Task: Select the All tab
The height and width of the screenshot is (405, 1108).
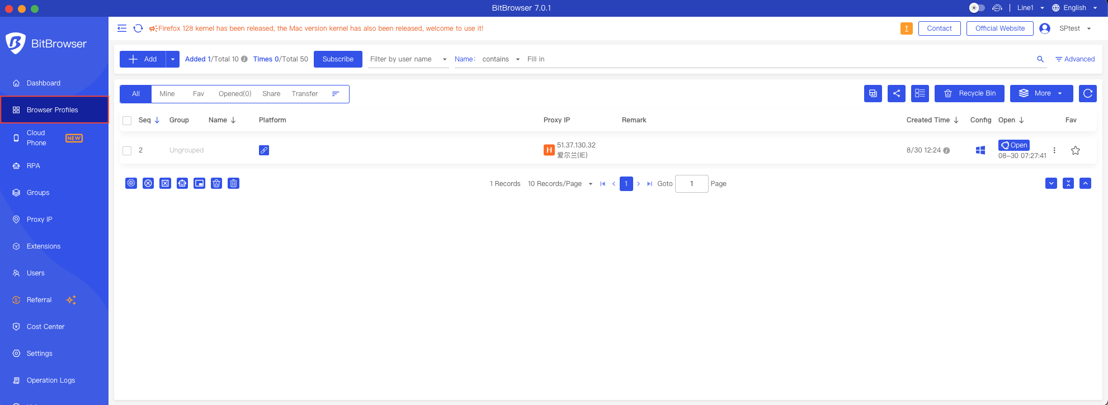Action: (x=136, y=94)
